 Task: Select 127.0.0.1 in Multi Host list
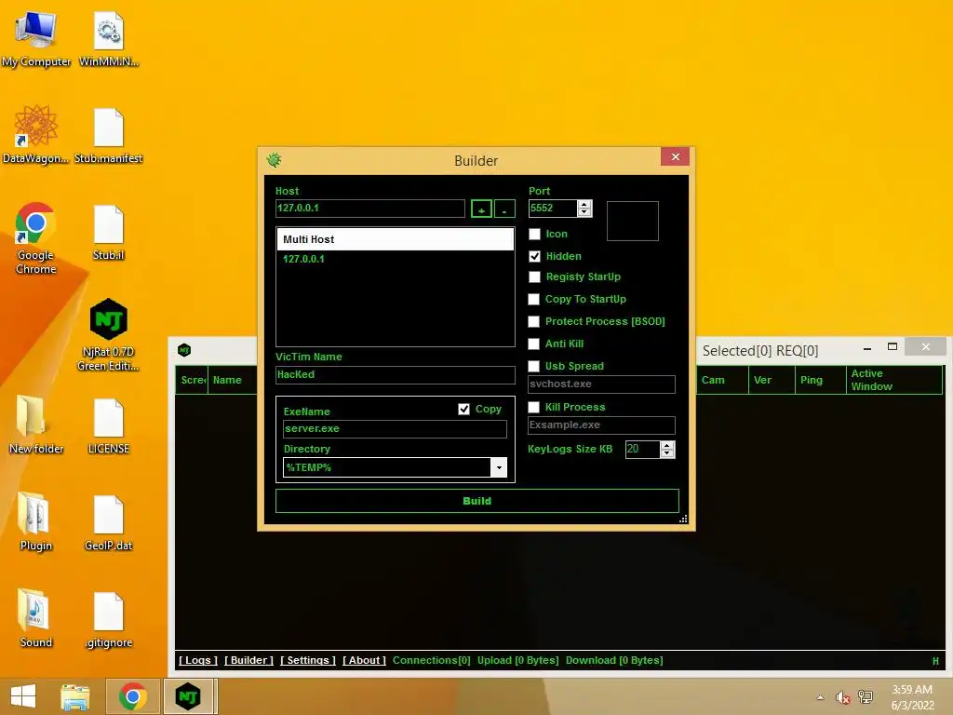303,259
